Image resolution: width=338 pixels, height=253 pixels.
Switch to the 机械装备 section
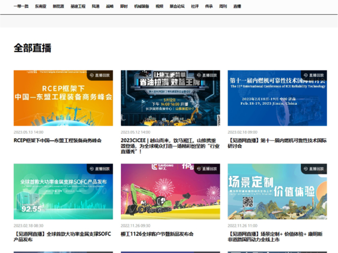click(x=141, y=6)
